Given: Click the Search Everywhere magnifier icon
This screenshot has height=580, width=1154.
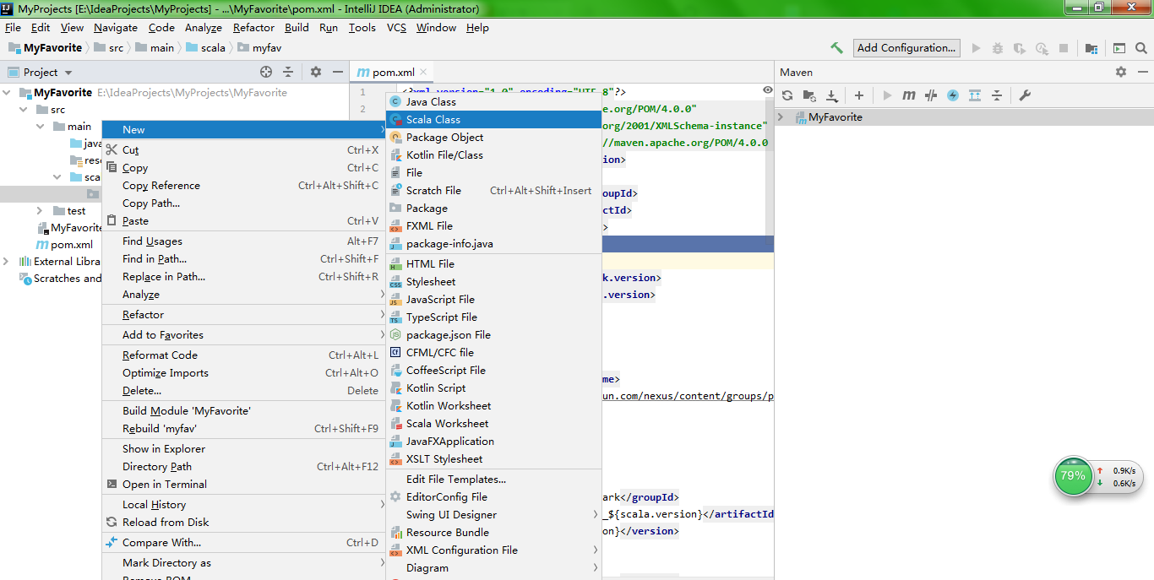Looking at the screenshot, I should pos(1141,48).
